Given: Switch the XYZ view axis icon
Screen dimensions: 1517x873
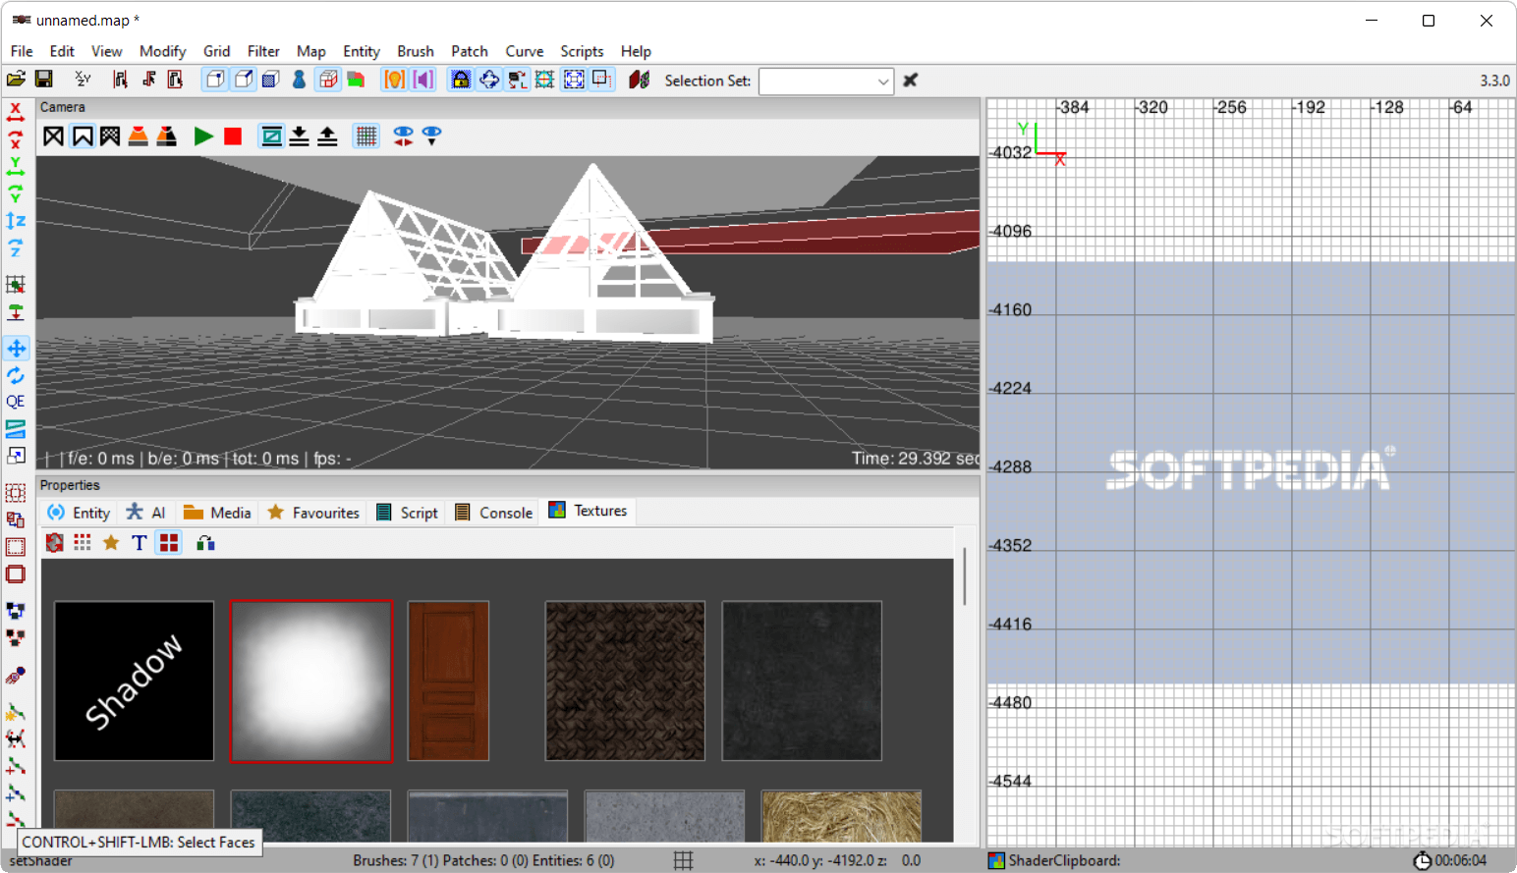Looking at the screenshot, I should click(x=83, y=80).
